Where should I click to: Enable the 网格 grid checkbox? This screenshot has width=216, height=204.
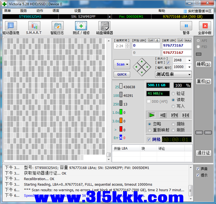149,139
